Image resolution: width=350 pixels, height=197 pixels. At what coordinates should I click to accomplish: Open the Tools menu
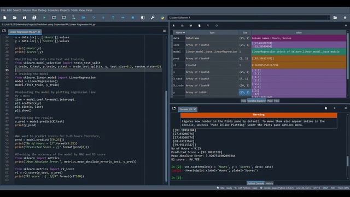(74, 10)
